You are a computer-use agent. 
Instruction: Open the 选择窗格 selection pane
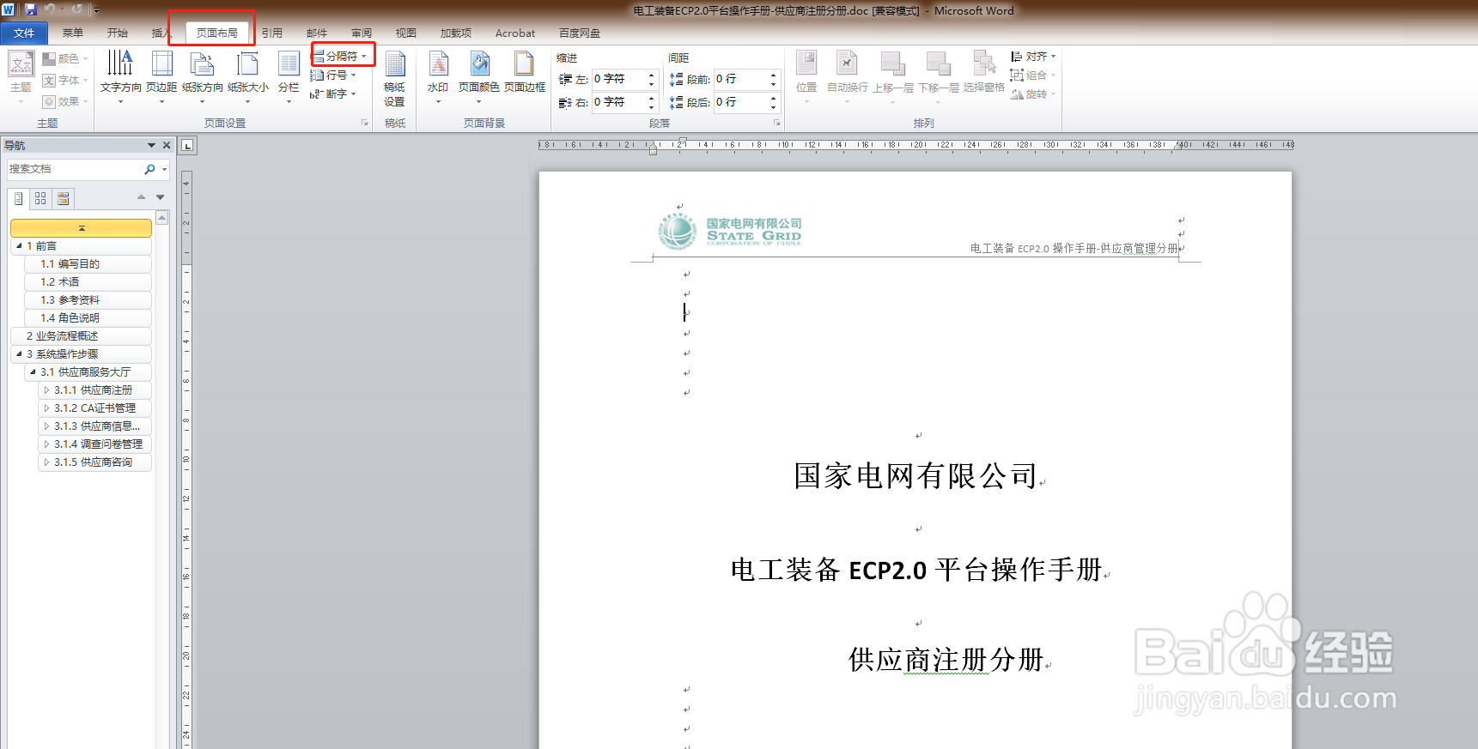coord(984,73)
